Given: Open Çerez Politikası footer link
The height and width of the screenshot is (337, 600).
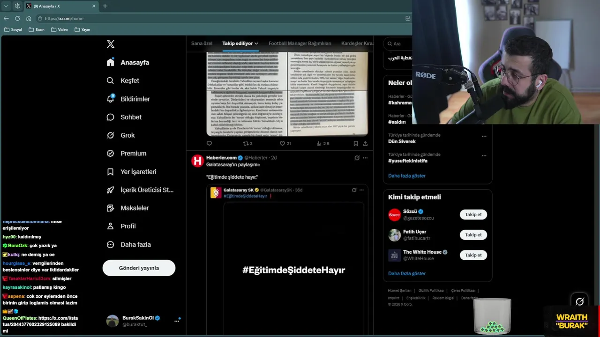Looking at the screenshot, I should [463, 291].
